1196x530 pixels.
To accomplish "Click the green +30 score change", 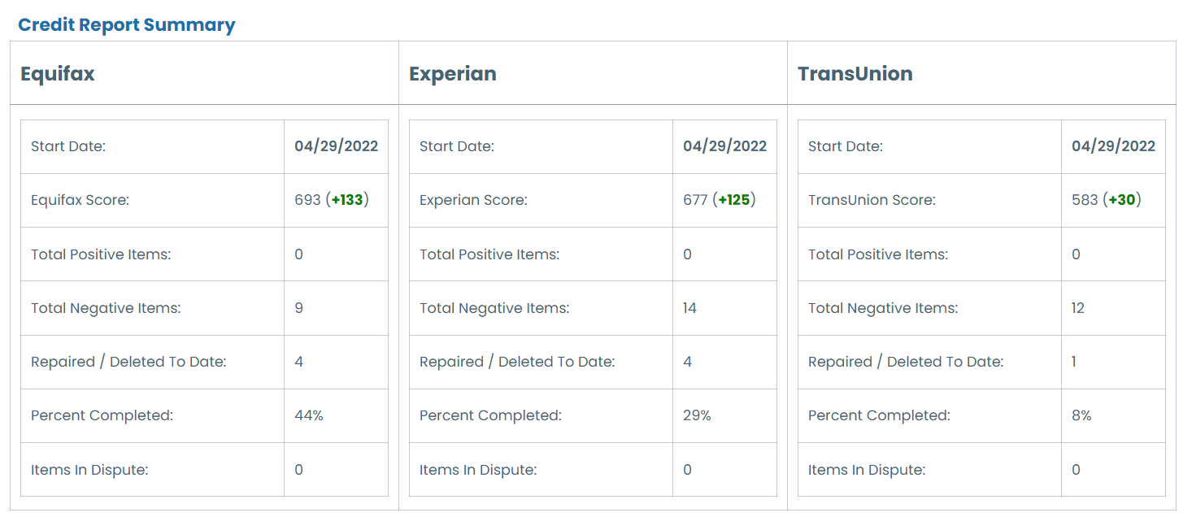I will click(x=1122, y=200).
